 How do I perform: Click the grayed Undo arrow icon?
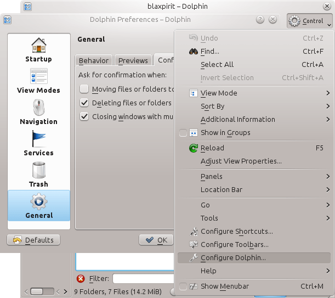click(194, 38)
